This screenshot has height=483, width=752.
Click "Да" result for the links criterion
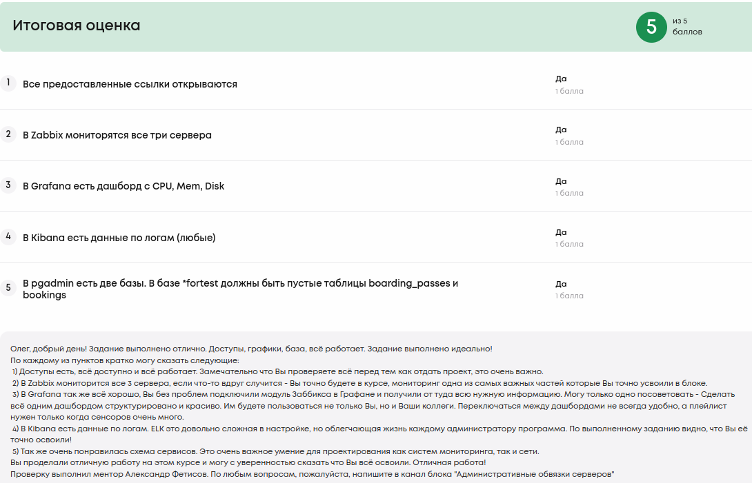561,79
